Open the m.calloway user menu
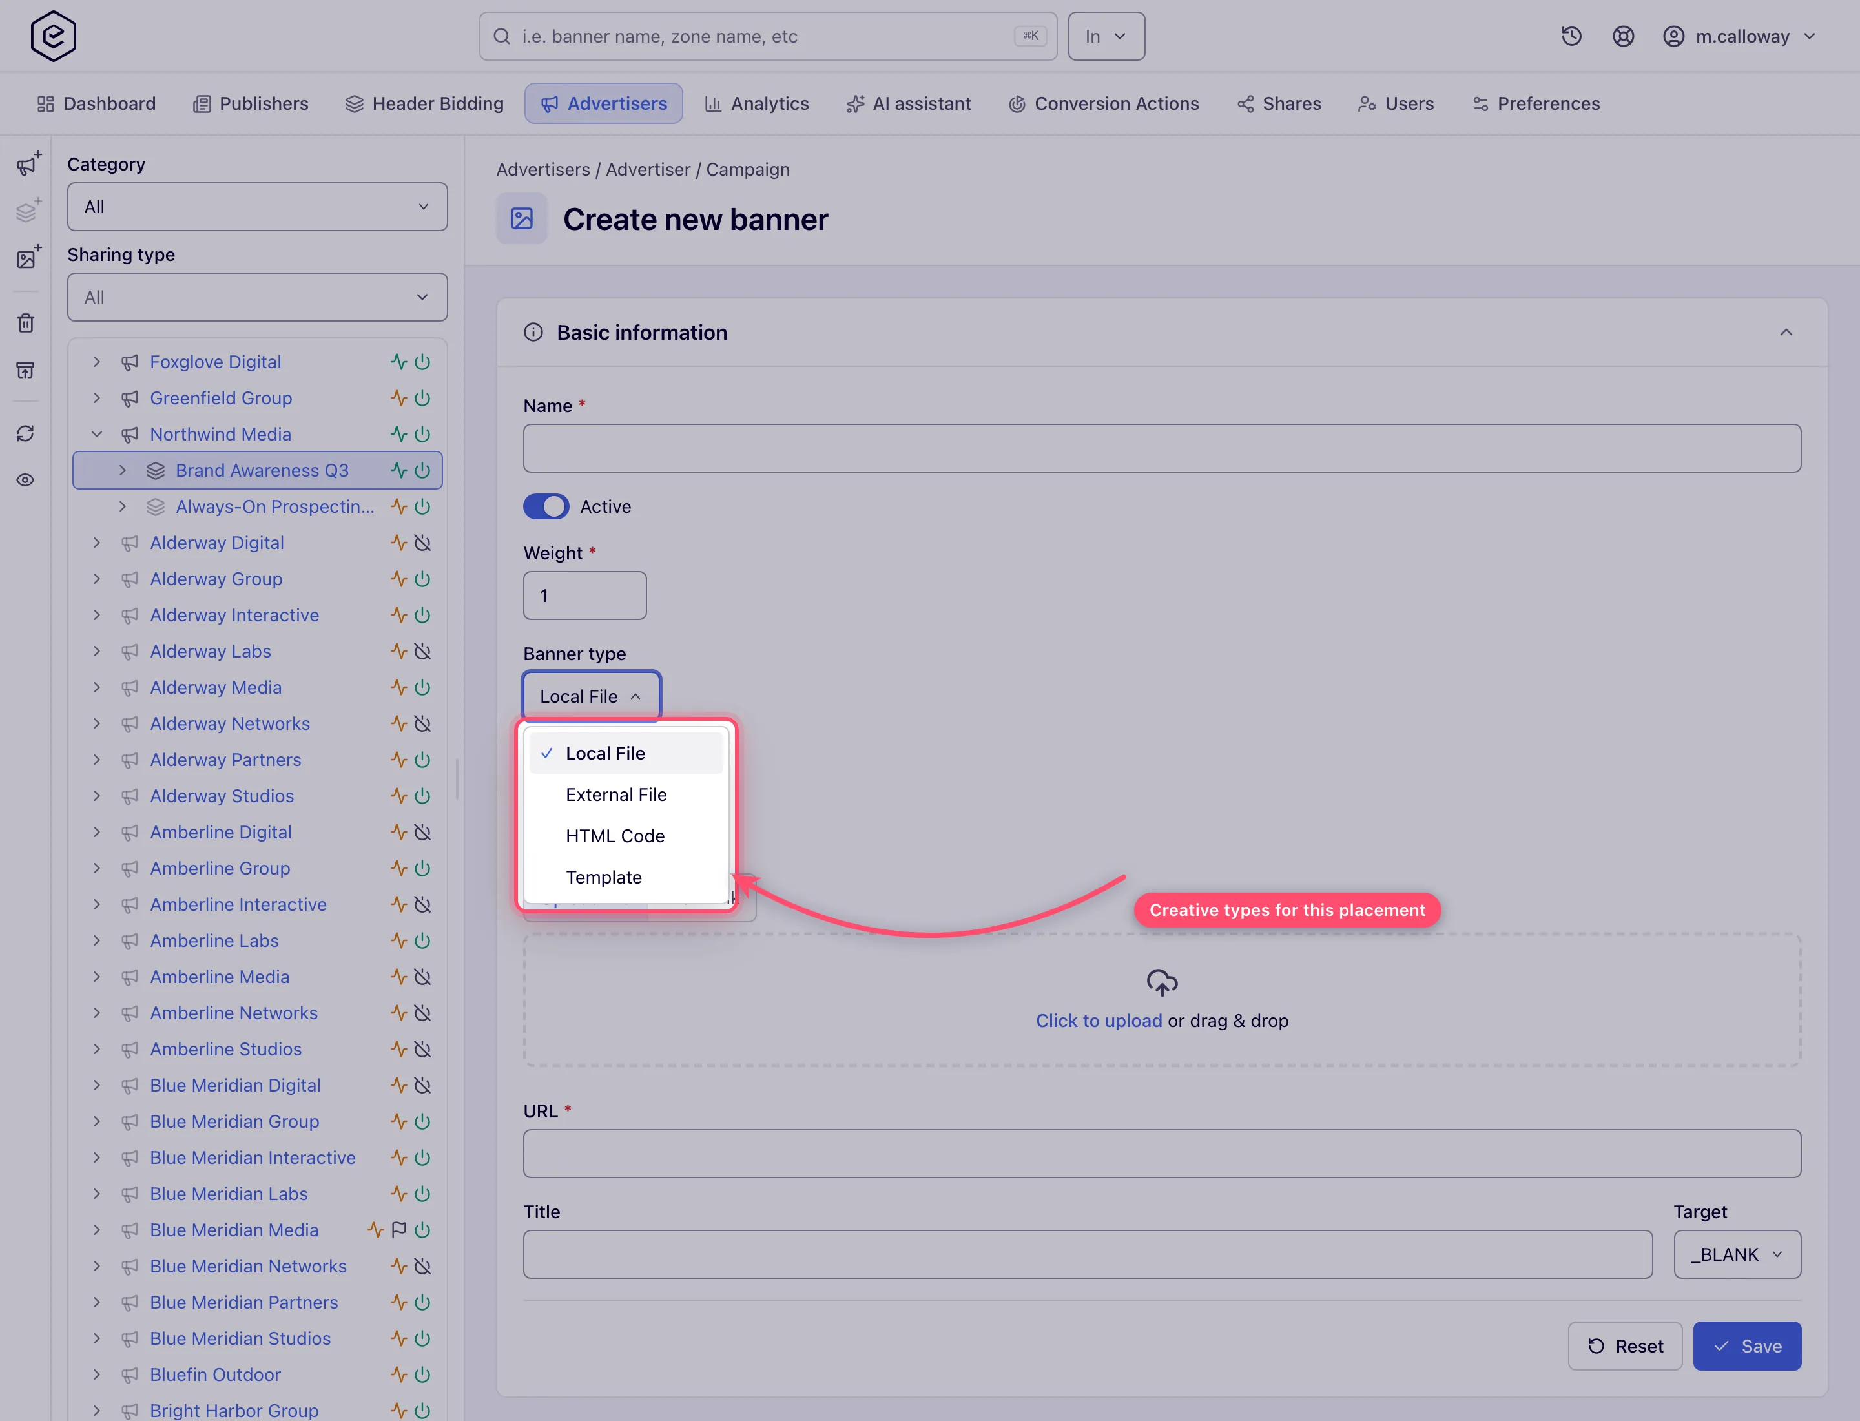 pyautogui.click(x=1739, y=36)
